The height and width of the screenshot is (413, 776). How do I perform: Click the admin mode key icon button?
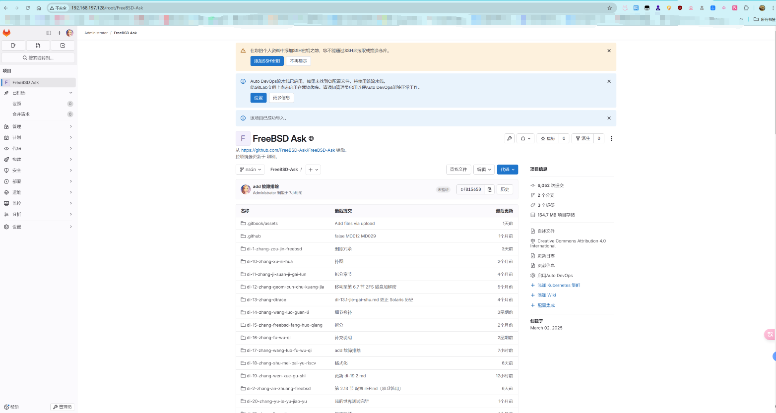click(509, 138)
